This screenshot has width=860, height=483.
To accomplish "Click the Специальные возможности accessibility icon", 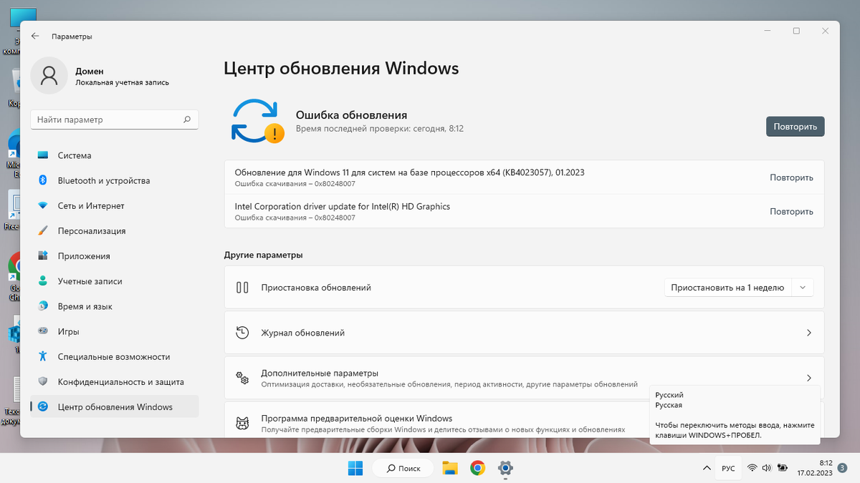I will 43,356.
